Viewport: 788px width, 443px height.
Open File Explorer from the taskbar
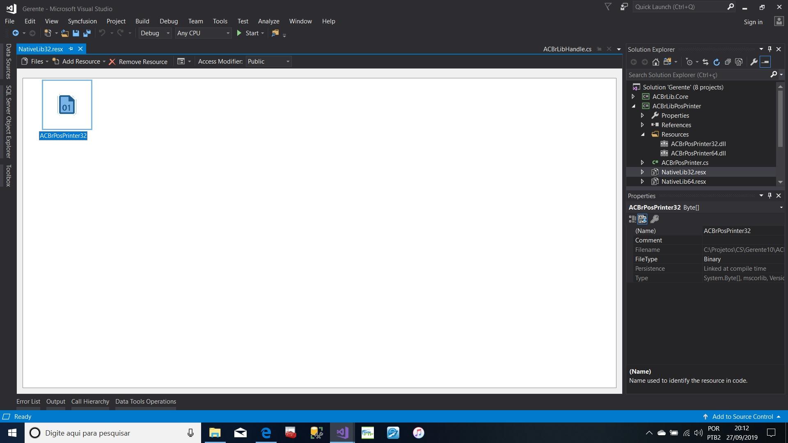tap(215, 433)
